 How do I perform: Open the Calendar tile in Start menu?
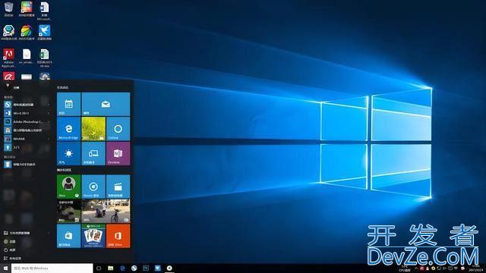click(68, 104)
